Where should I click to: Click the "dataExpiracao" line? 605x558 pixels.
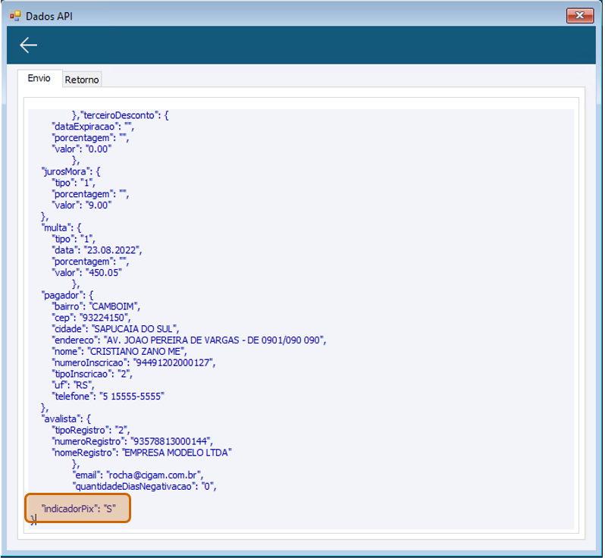click(93, 127)
